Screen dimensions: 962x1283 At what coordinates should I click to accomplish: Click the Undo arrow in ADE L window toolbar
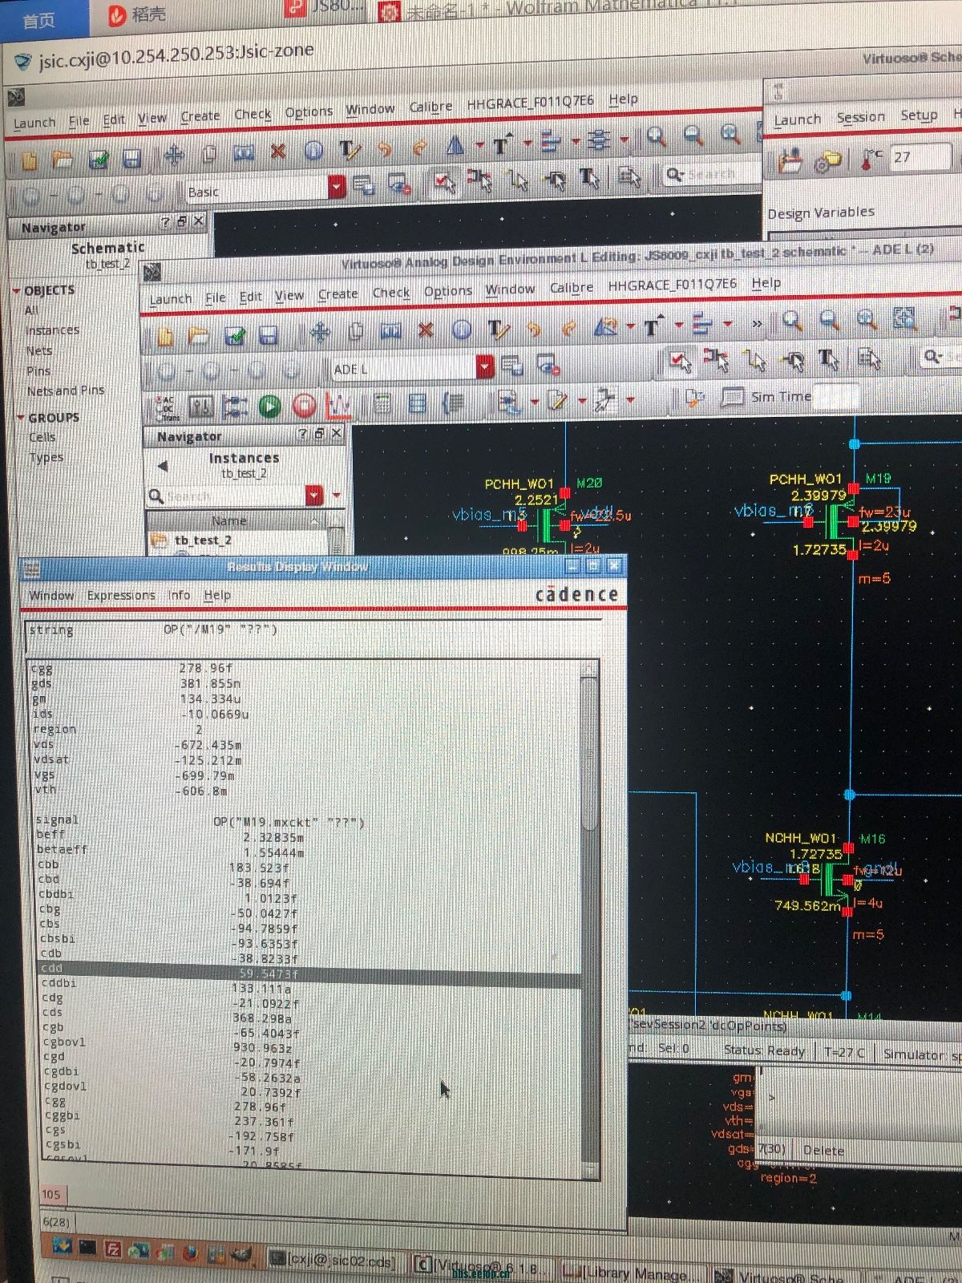534,329
